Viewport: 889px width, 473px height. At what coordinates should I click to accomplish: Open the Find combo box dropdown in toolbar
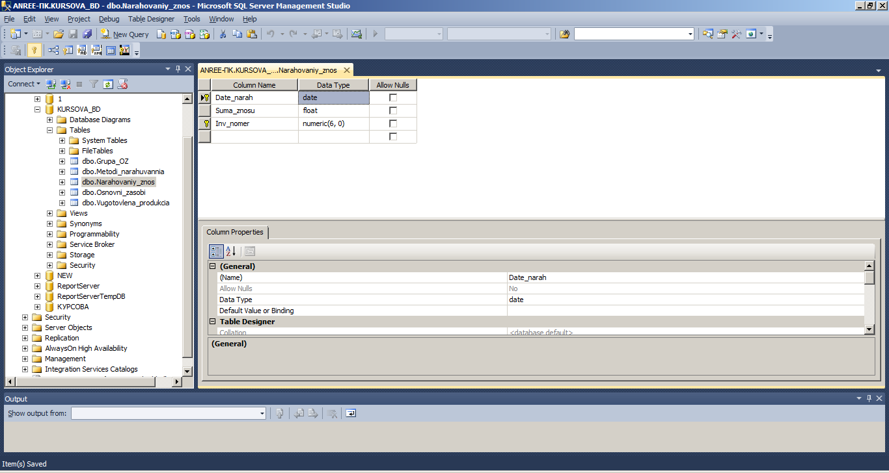[x=690, y=34]
